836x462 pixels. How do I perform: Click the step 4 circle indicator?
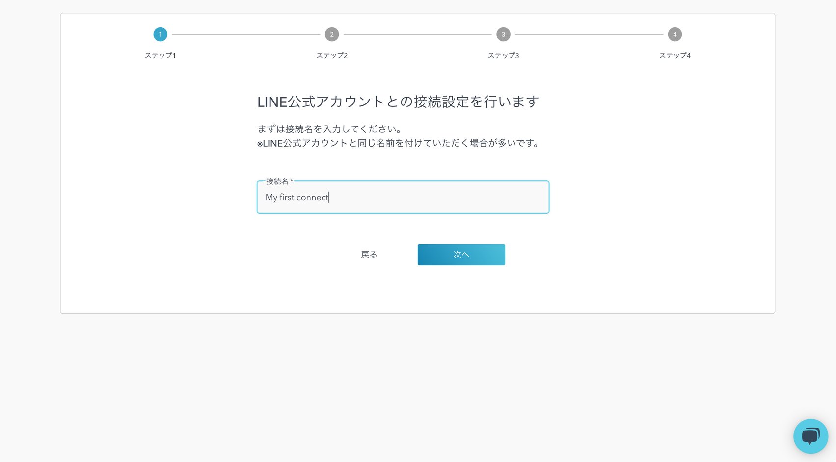(x=675, y=34)
